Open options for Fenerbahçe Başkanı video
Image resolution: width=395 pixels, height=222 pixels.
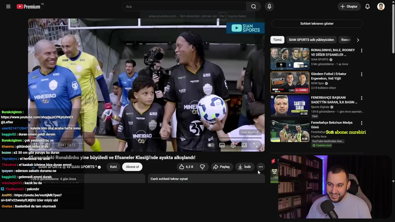[x=361, y=98]
